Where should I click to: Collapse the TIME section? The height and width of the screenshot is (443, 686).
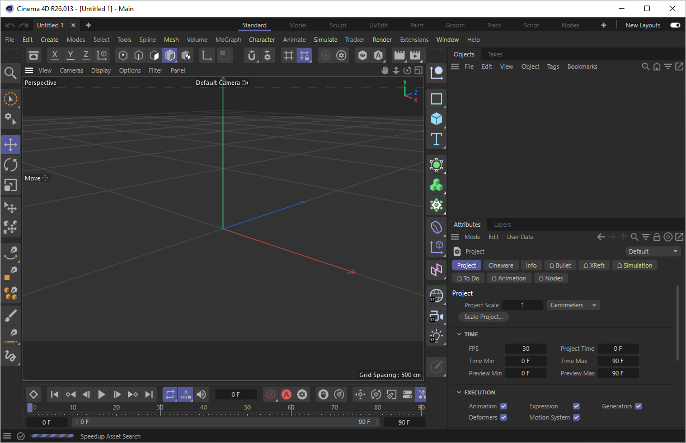coord(459,334)
